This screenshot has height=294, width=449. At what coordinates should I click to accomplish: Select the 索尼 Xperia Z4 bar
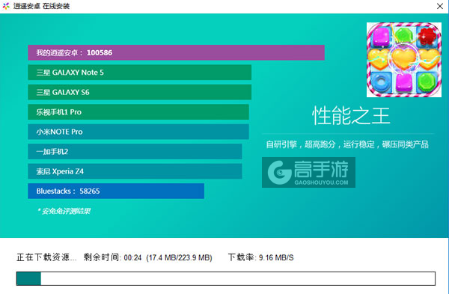[135, 171]
